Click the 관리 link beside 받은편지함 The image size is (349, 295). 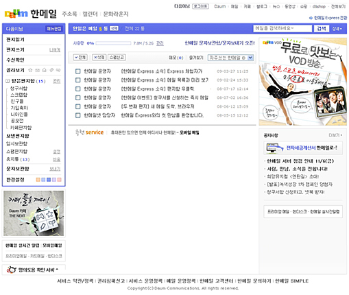[57, 81]
